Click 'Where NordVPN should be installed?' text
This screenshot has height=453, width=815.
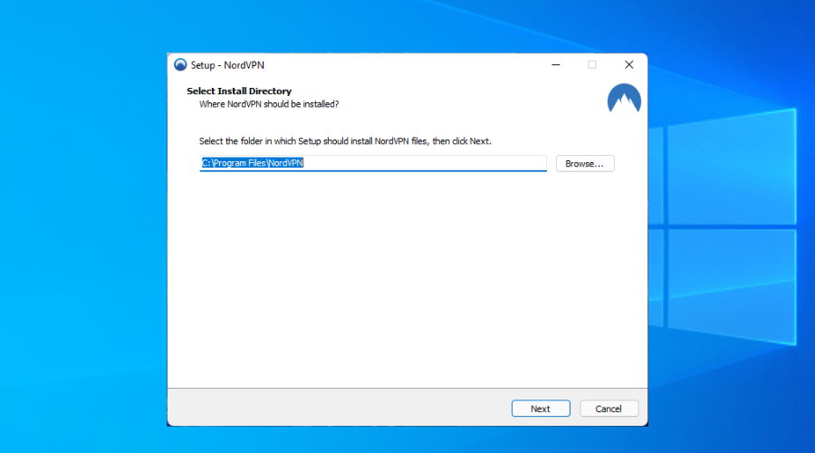(269, 104)
